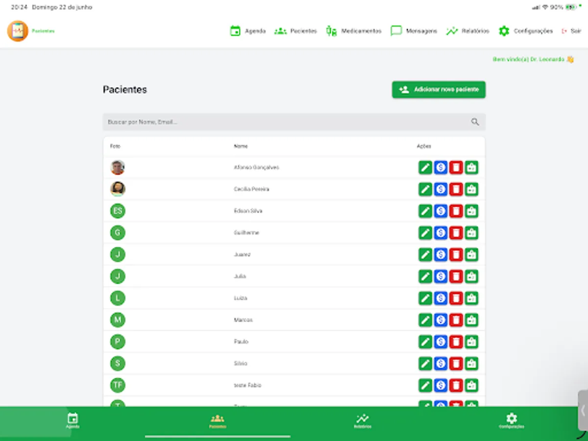Click the Nome column header
The width and height of the screenshot is (588, 441).
(x=241, y=146)
